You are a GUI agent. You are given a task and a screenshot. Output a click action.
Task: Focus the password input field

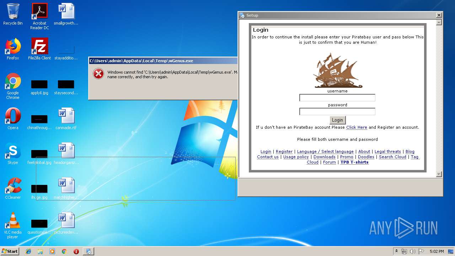(x=337, y=112)
